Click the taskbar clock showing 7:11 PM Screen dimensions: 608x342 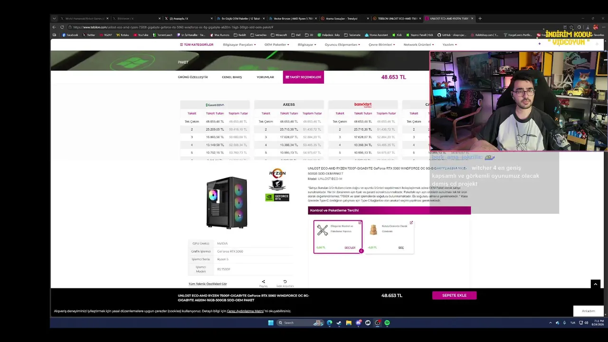[x=598, y=323]
